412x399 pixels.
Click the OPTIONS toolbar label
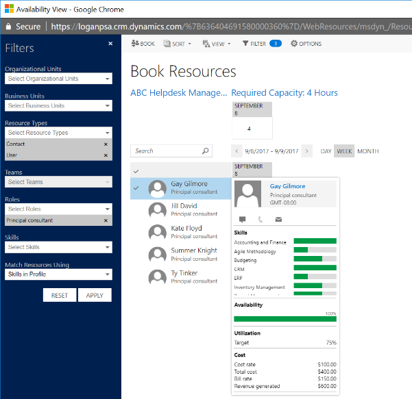tap(311, 44)
